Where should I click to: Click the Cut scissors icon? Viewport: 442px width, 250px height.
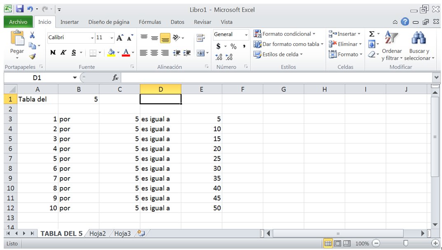(32, 35)
